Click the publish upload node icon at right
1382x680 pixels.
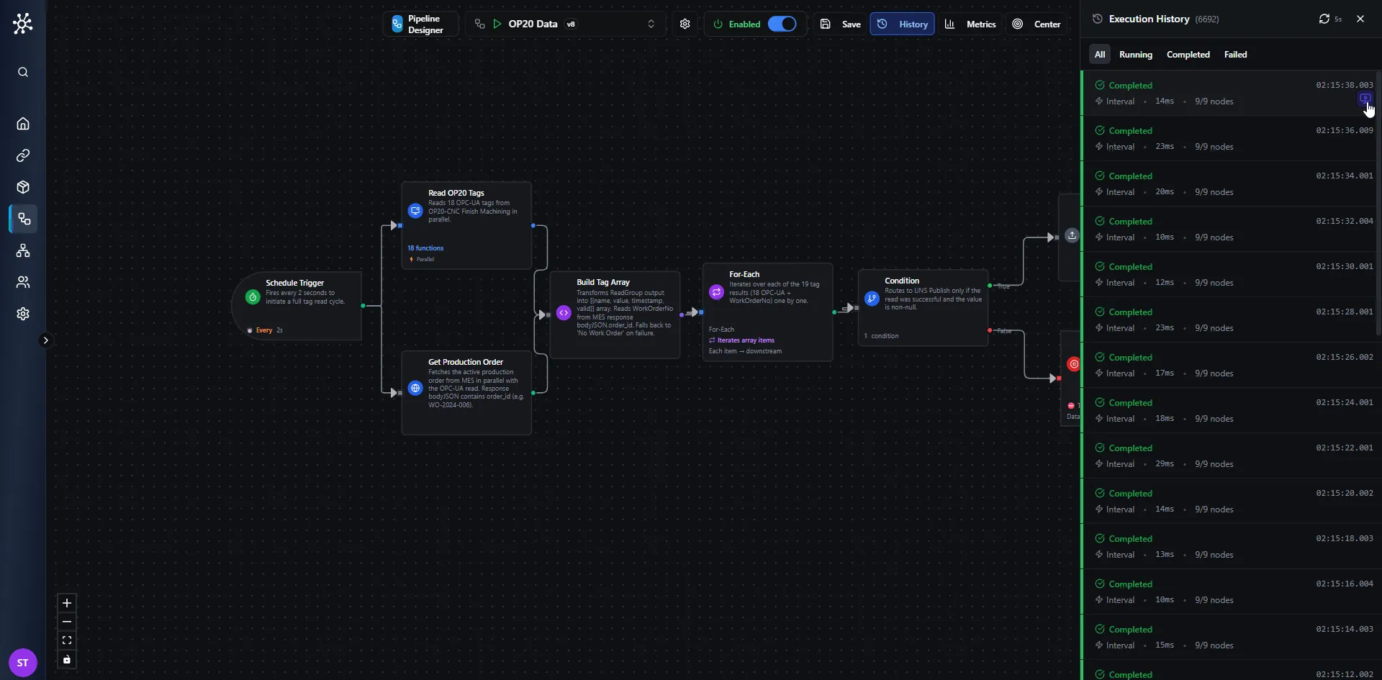1072,235
